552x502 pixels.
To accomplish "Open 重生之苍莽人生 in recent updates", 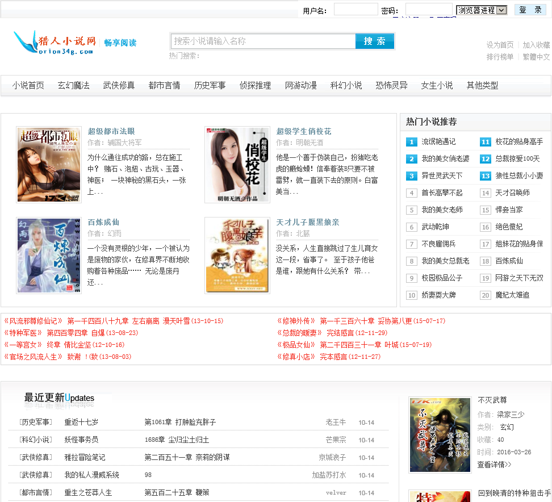I will (88, 492).
